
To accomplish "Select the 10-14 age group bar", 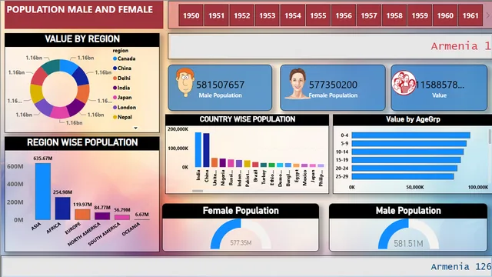I will pyautogui.click(x=407, y=152).
